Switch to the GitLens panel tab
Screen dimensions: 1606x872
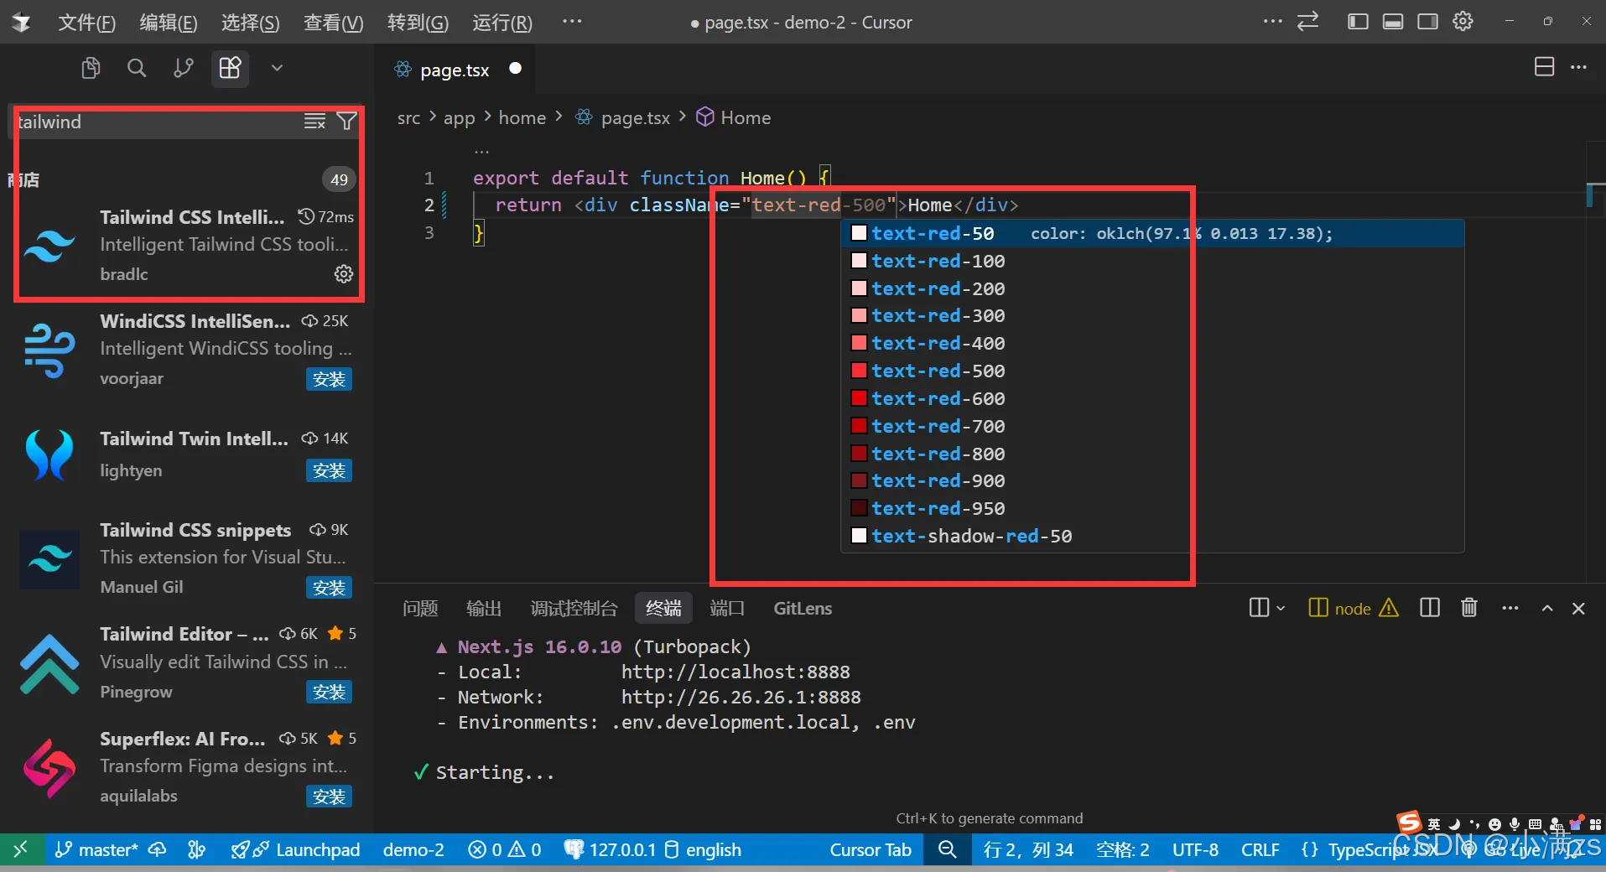[x=803, y=609]
